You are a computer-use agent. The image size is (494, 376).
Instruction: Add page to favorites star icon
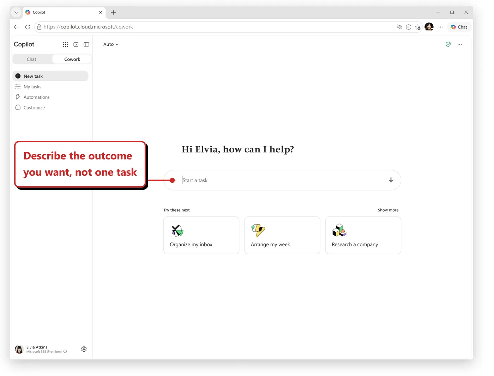[x=418, y=27]
